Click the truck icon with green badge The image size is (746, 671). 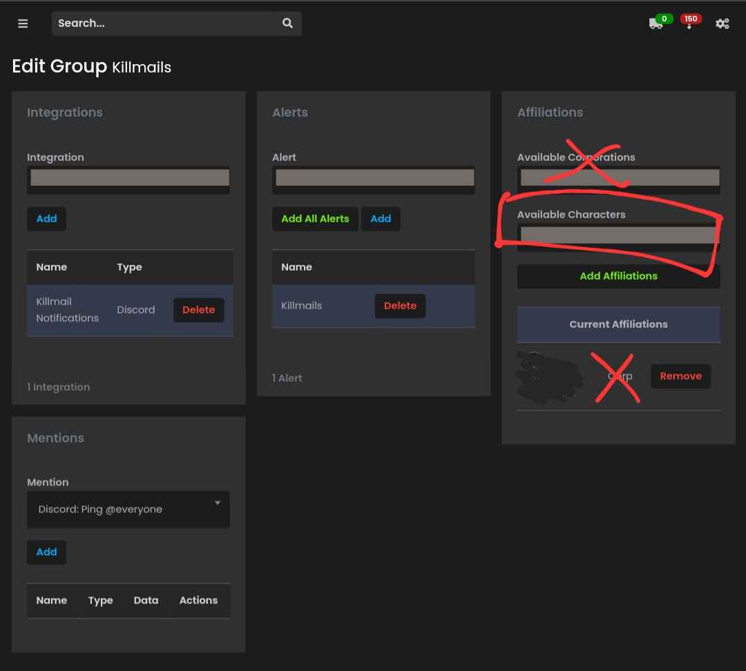(x=655, y=24)
